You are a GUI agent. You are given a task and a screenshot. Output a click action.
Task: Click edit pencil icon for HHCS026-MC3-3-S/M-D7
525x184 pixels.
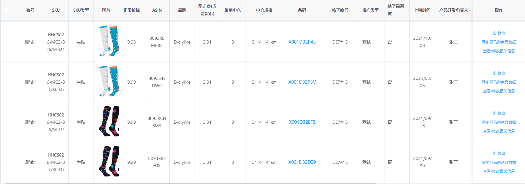(x=494, y=33)
